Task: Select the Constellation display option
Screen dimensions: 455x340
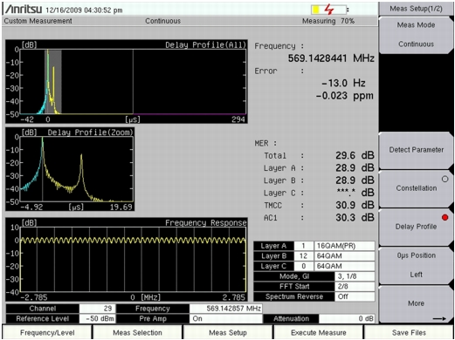Action: point(416,188)
